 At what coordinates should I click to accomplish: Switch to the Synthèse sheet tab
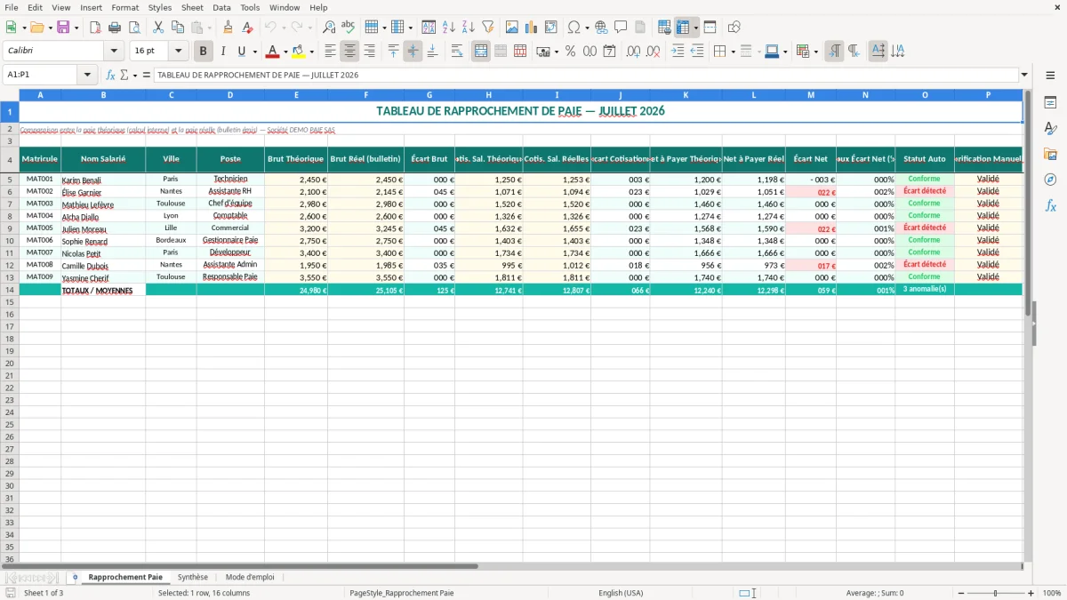[193, 577]
